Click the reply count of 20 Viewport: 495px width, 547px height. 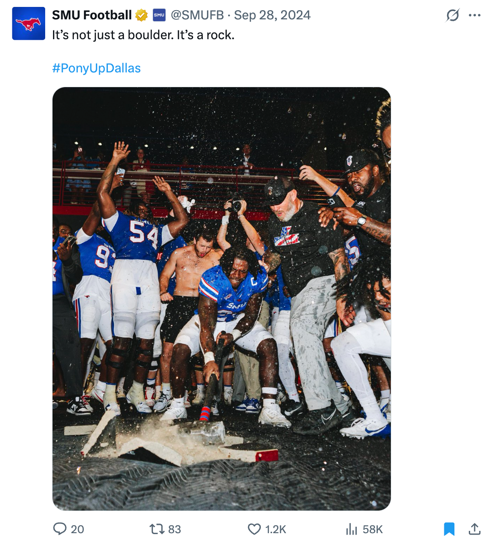77,529
